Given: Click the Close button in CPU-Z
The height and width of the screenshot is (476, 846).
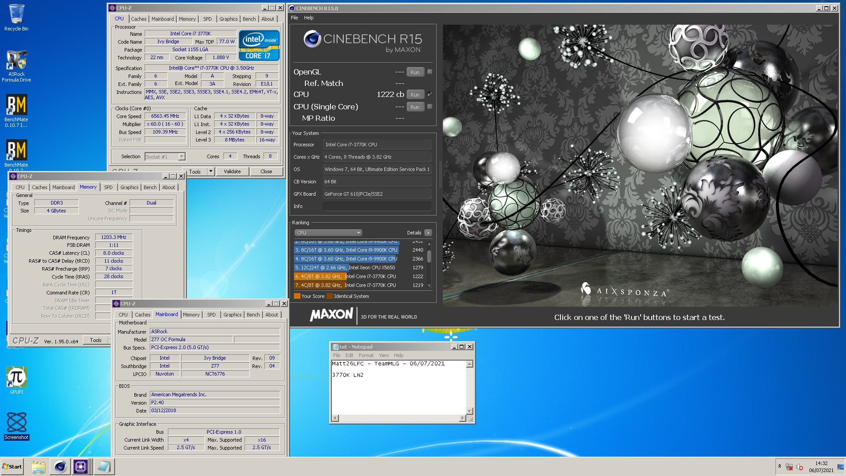Looking at the screenshot, I should tap(266, 171).
